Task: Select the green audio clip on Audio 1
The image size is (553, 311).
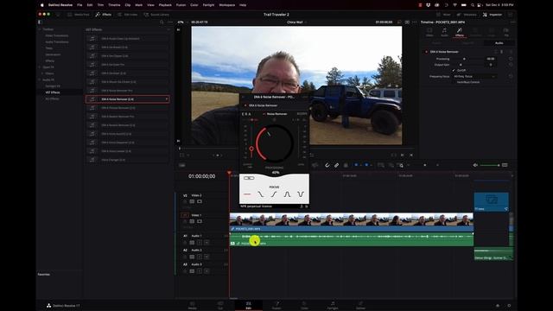Action: pos(352,239)
